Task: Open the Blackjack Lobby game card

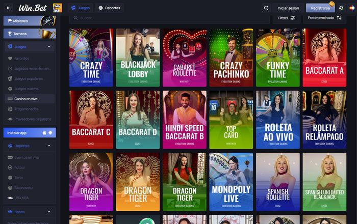Action: [138, 58]
